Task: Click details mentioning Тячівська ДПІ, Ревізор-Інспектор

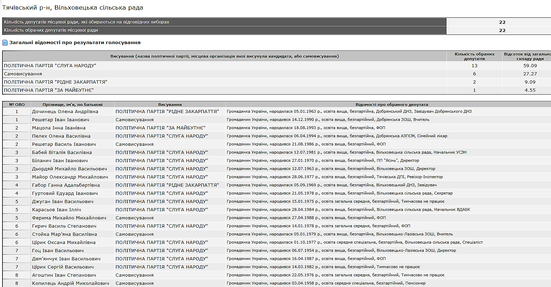Action: tap(335, 177)
